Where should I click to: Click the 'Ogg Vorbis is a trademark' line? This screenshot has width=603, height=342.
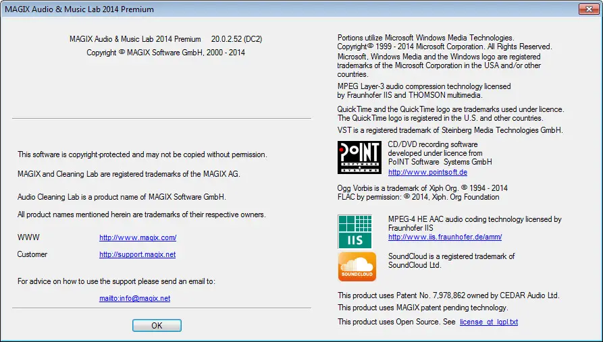tap(422, 188)
